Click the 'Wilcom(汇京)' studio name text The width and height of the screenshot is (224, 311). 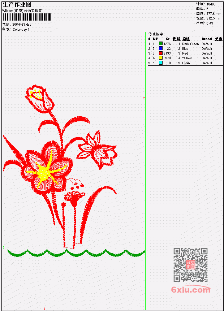point(13,11)
